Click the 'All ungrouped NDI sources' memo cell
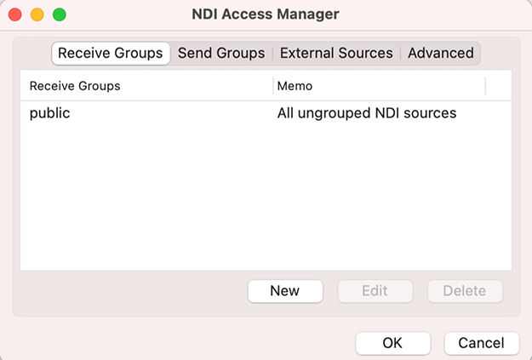 367,113
